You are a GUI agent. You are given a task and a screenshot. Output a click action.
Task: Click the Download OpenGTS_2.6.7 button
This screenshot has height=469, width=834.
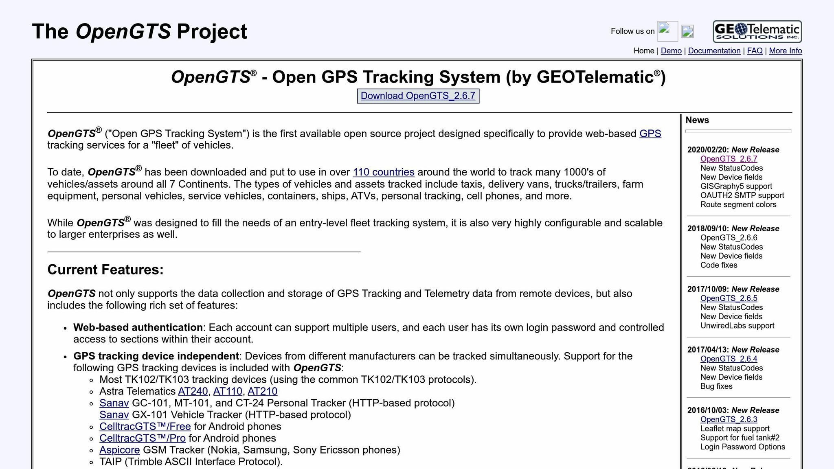[418, 96]
